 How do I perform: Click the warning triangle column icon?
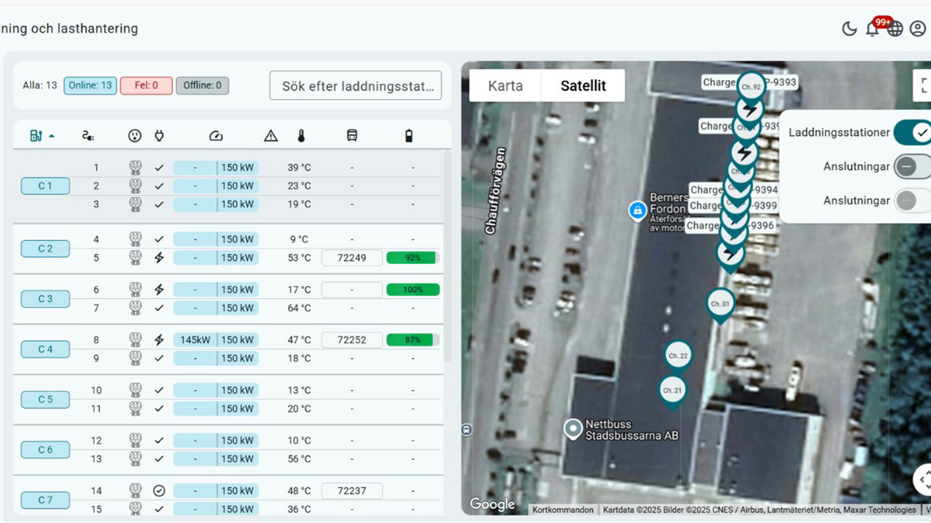(270, 136)
